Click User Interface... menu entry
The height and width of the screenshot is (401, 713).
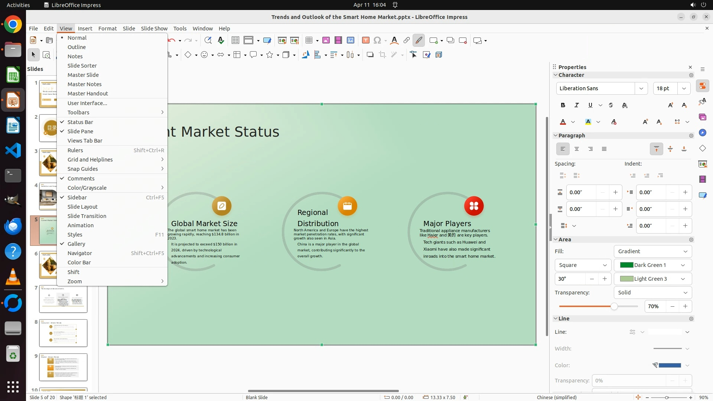click(x=87, y=103)
